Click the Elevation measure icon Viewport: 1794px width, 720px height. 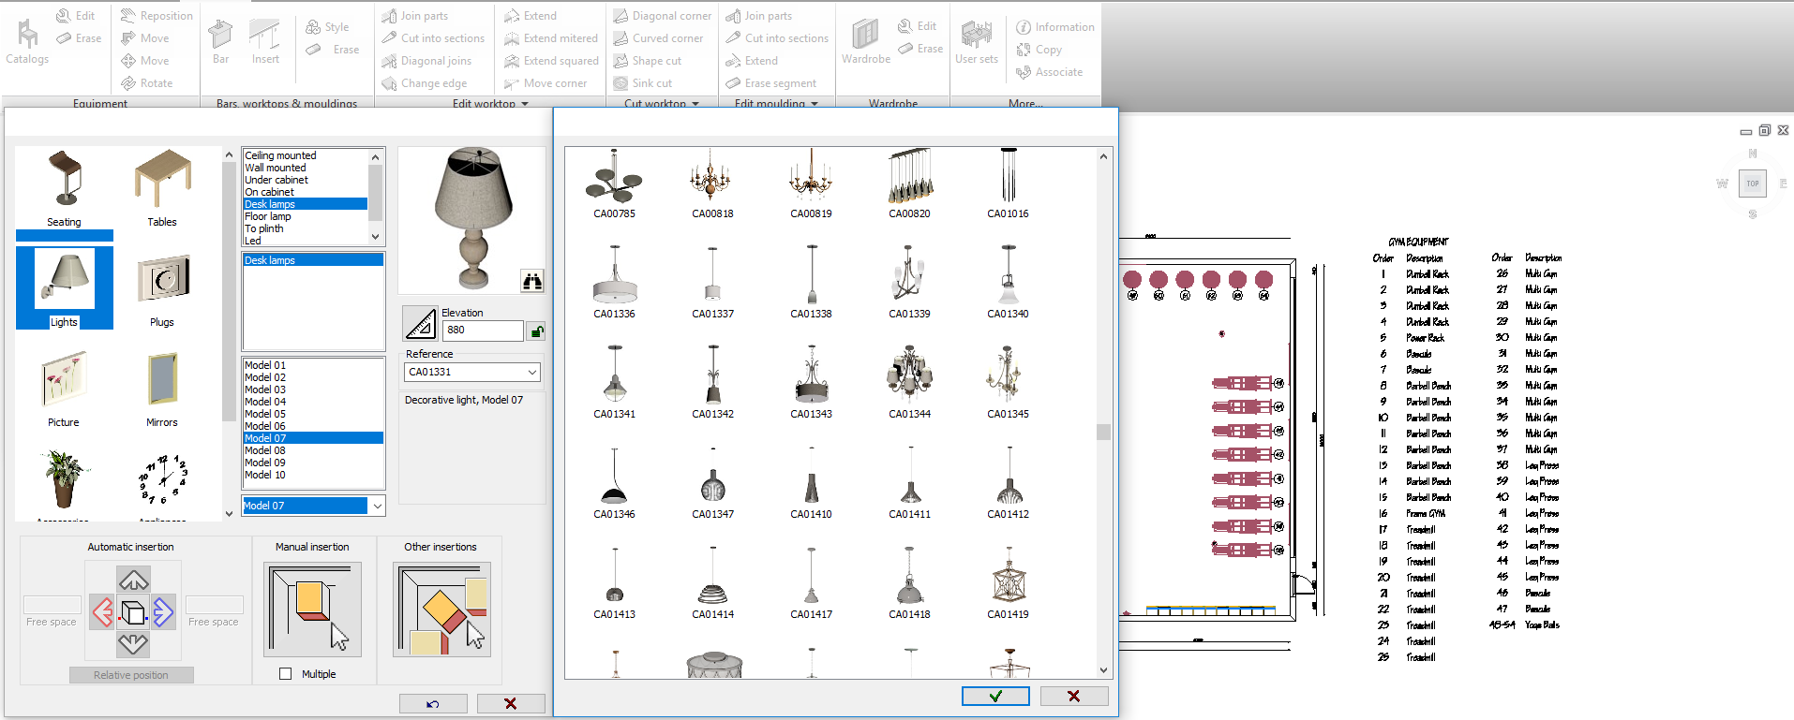pos(420,323)
